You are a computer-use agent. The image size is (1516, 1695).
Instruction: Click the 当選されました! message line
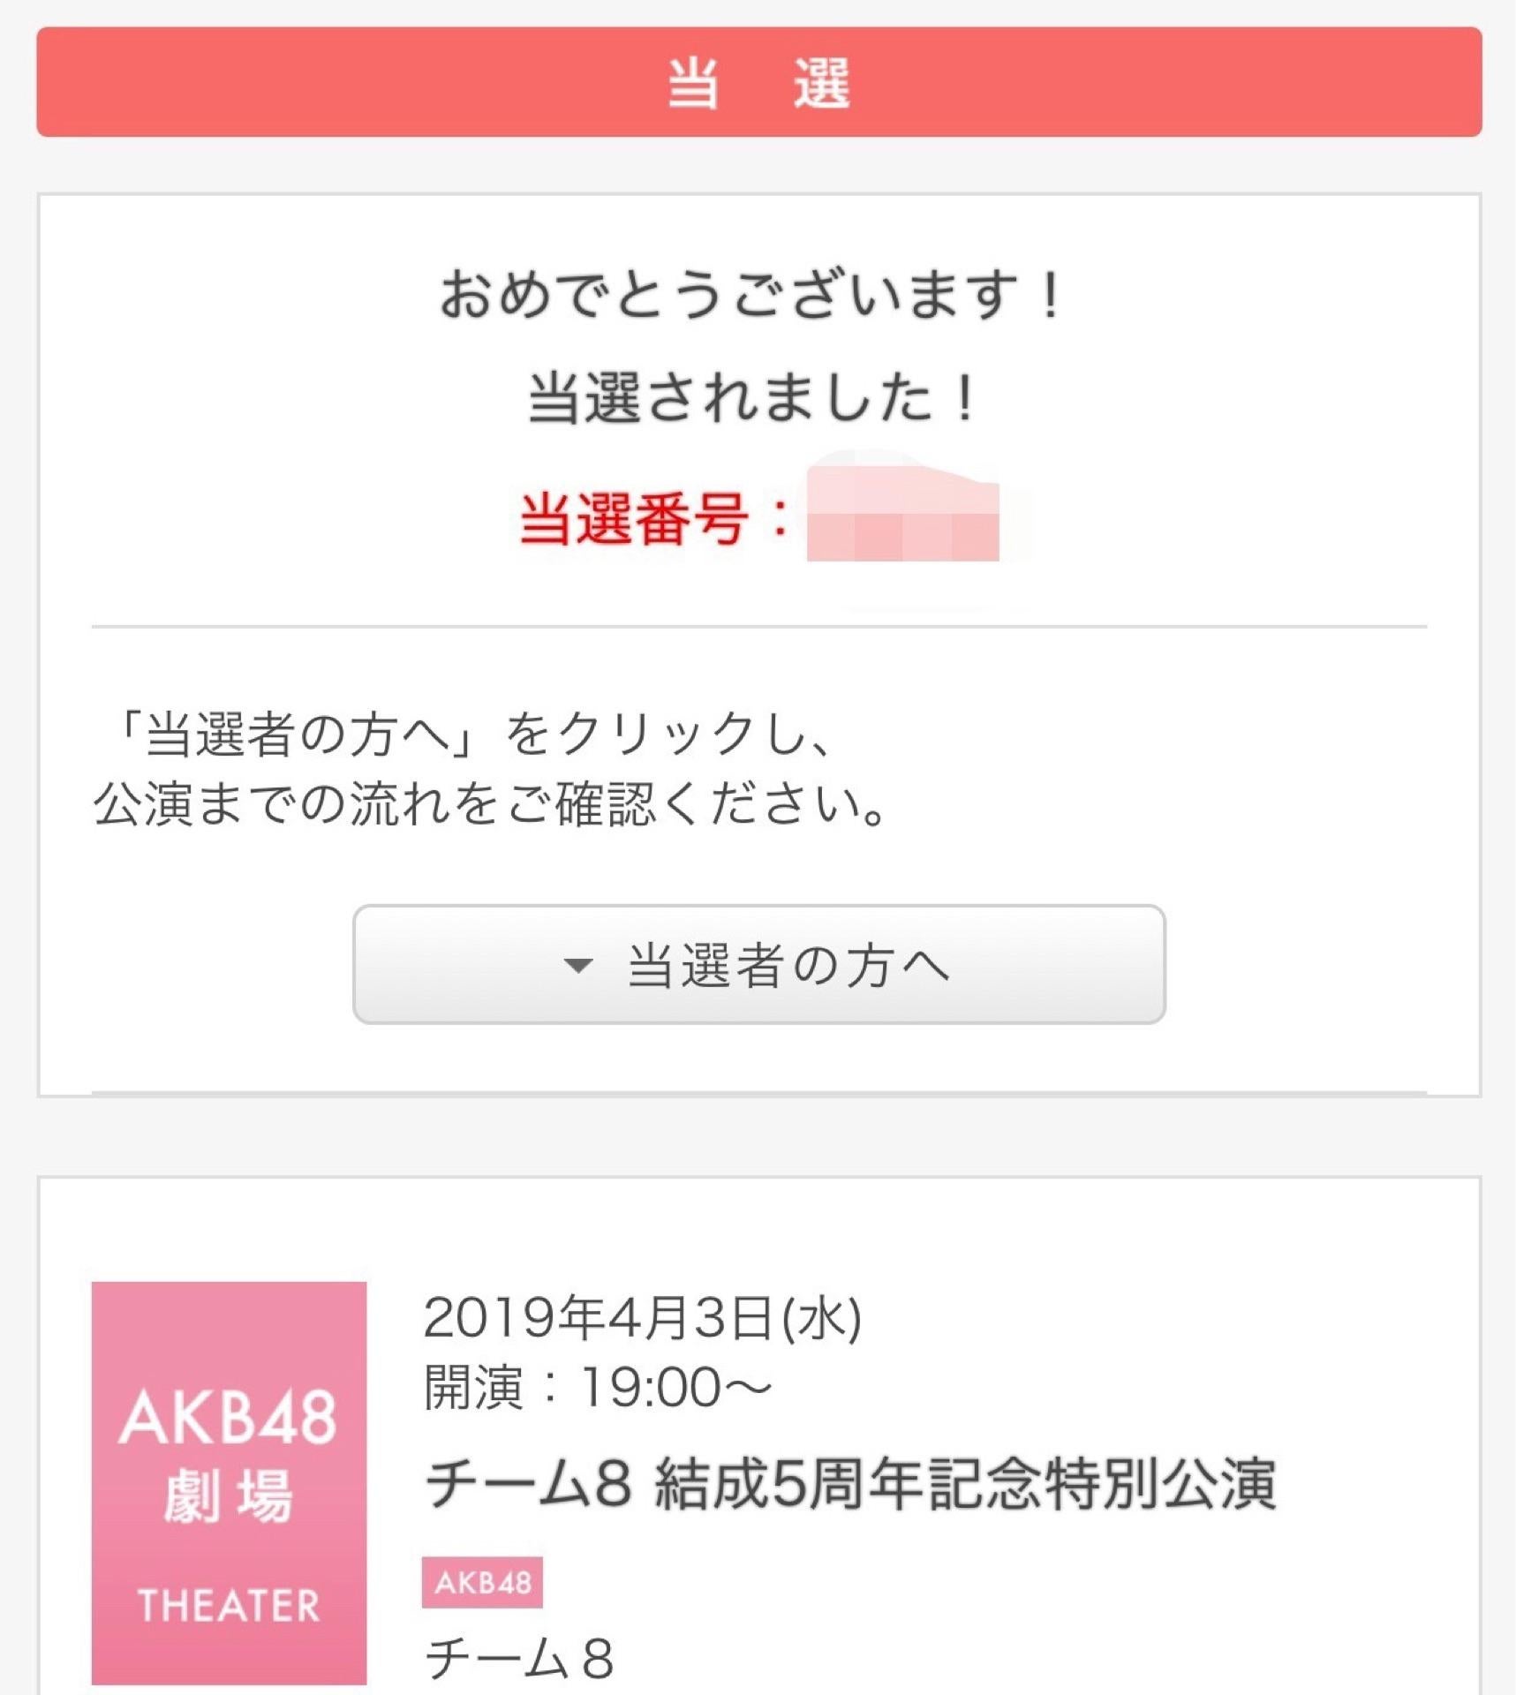click(752, 397)
